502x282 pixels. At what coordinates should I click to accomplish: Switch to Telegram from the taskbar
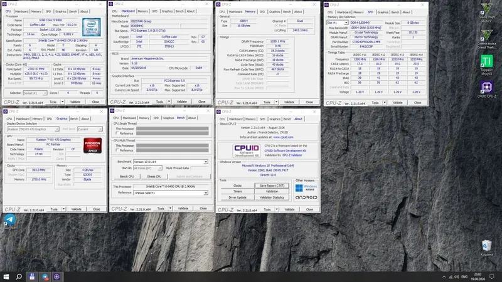pos(45,276)
